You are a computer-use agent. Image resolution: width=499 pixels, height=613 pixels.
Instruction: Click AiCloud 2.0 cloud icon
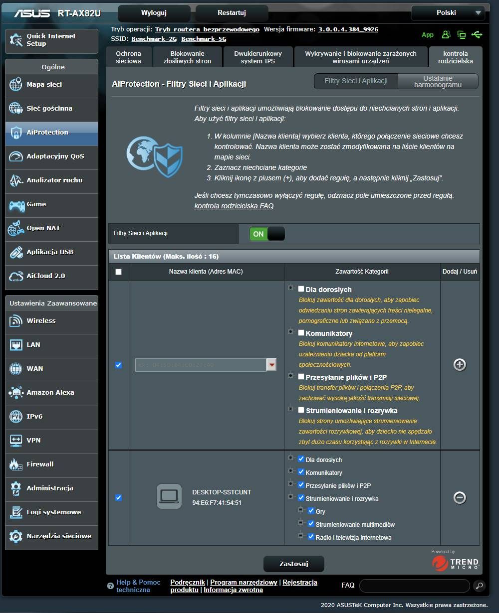coord(16,276)
